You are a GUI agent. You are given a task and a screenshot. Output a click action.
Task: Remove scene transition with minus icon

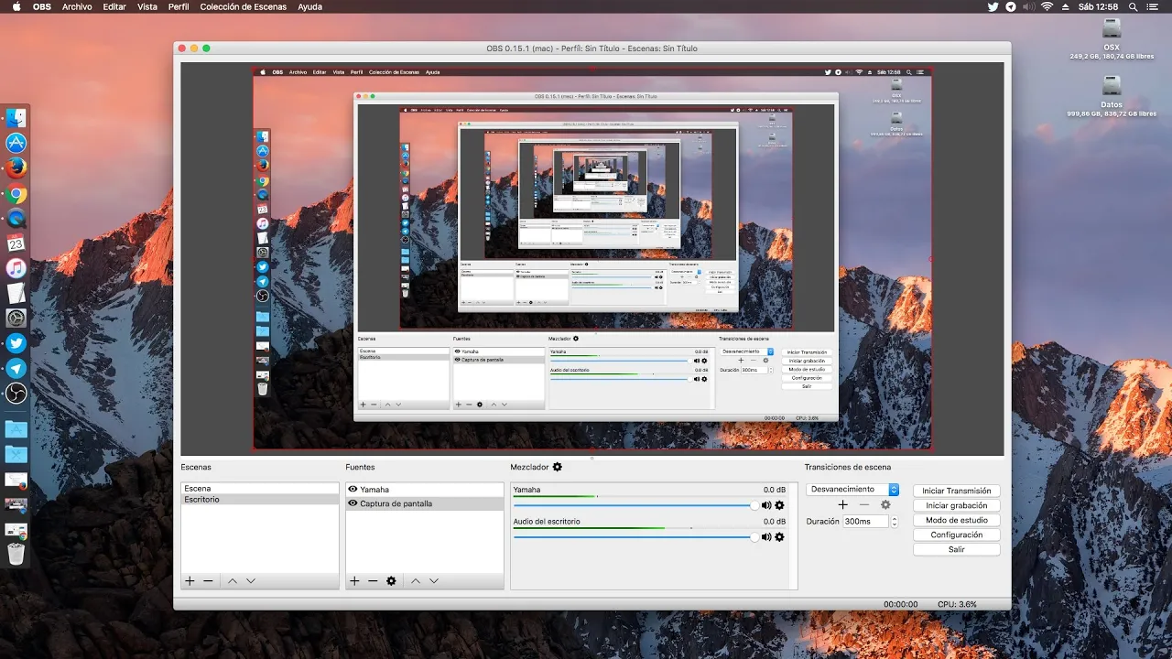tap(864, 504)
